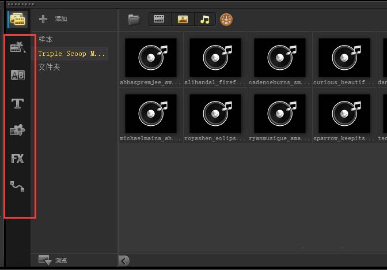Viewport: 387px width, 270px height.
Task: Open the Path motion panel
Action: [17, 186]
